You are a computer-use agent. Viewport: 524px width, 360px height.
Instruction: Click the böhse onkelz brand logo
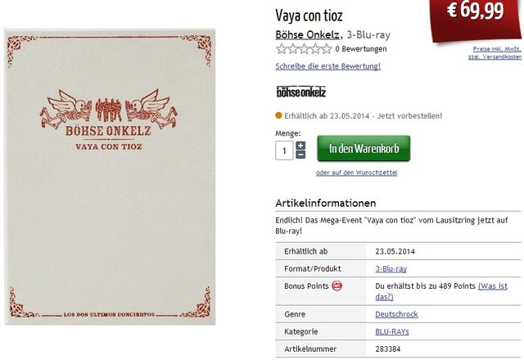click(x=300, y=92)
